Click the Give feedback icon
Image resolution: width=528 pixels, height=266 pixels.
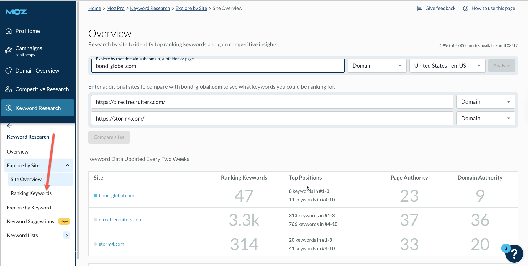coord(420,8)
